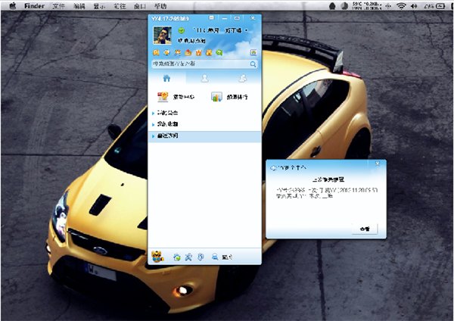Open the 窗口 menu in menu bar
454x321 pixels.
click(140, 6)
